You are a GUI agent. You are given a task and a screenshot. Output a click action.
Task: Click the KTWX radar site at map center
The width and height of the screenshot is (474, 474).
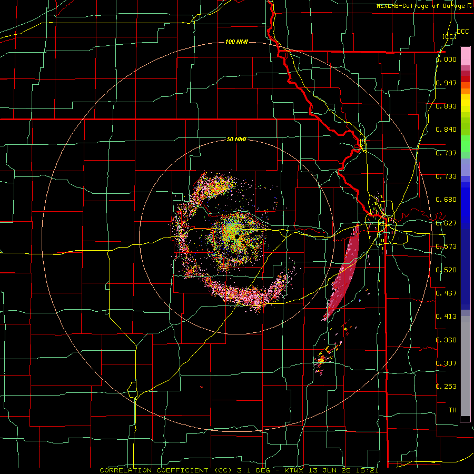236,236
